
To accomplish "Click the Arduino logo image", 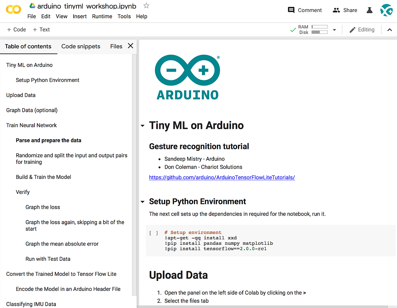I will (187, 77).
